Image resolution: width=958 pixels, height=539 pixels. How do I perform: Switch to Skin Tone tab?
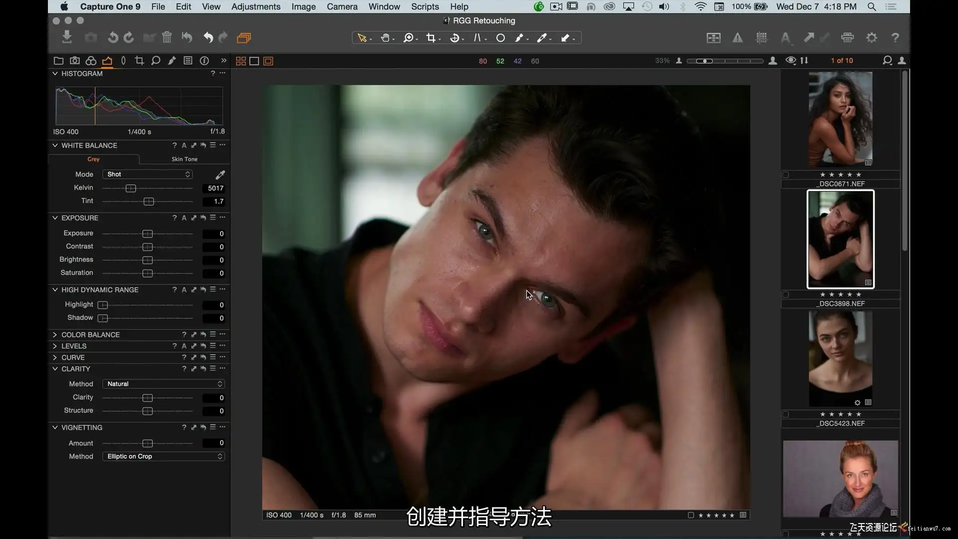point(184,159)
